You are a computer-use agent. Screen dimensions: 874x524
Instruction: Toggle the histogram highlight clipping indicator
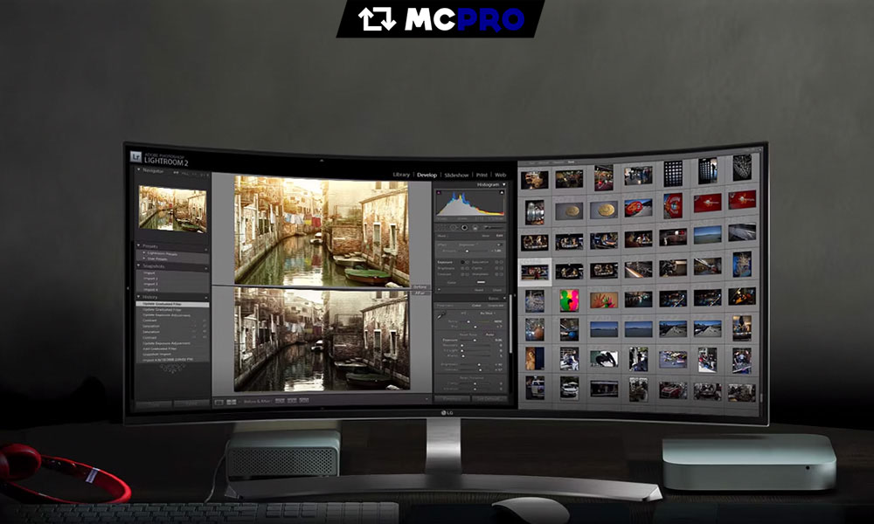tap(502, 195)
